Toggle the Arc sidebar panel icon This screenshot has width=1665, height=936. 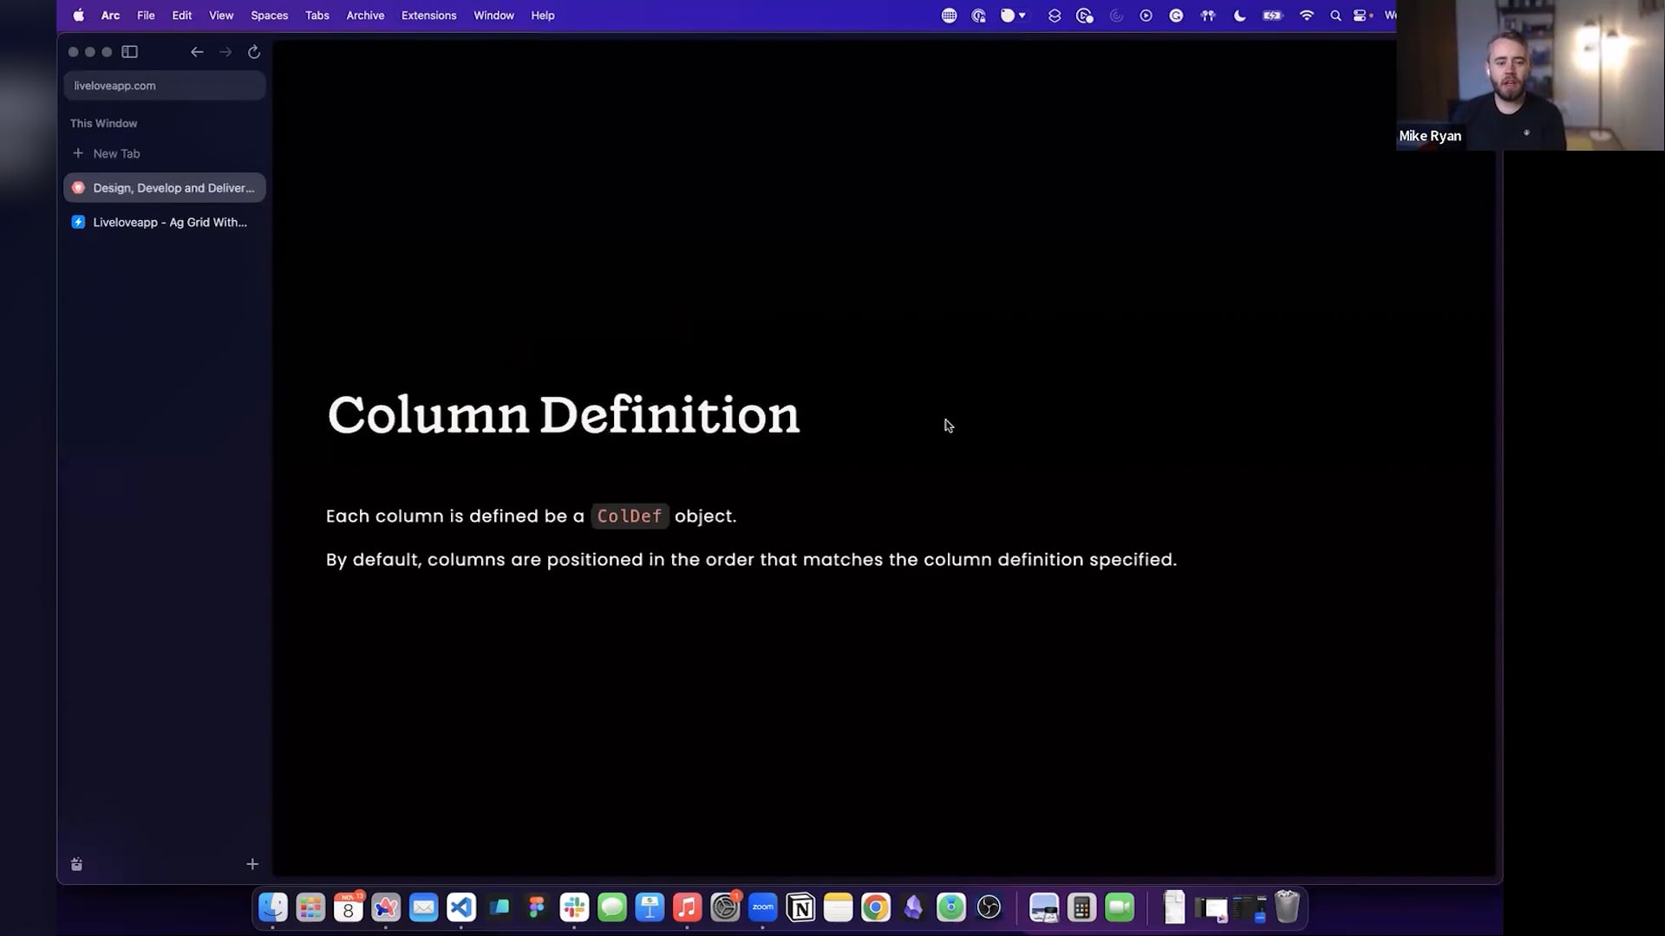[x=130, y=52]
